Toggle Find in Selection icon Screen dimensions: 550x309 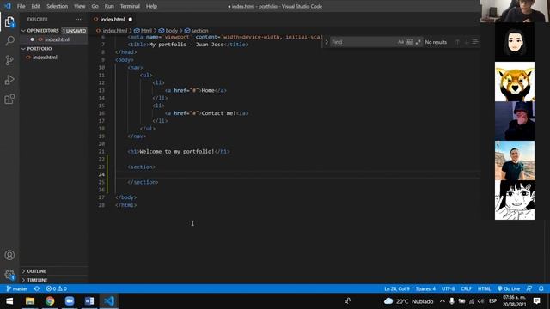pyautogui.click(x=475, y=42)
